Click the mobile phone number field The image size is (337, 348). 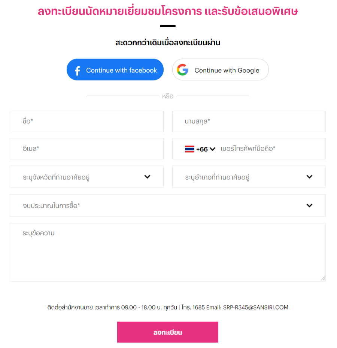(270, 149)
